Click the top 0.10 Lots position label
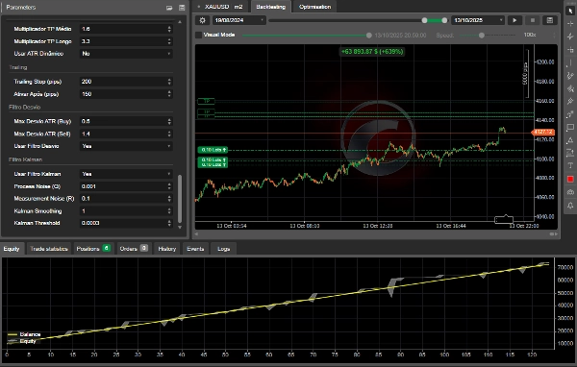 pos(213,150)
